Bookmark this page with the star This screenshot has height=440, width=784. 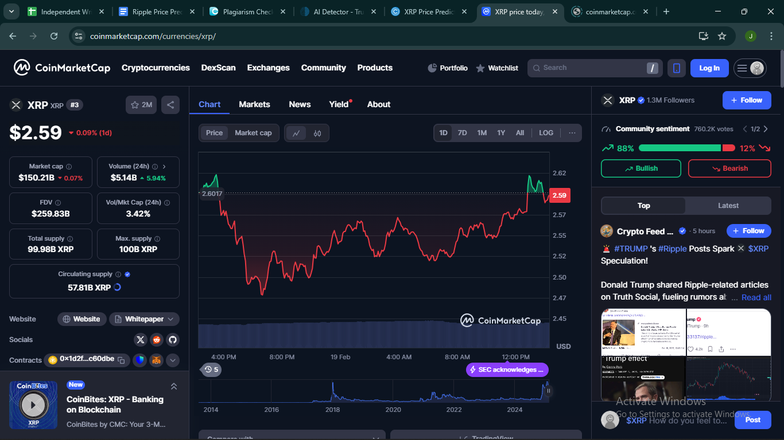[x=722, y=36]
